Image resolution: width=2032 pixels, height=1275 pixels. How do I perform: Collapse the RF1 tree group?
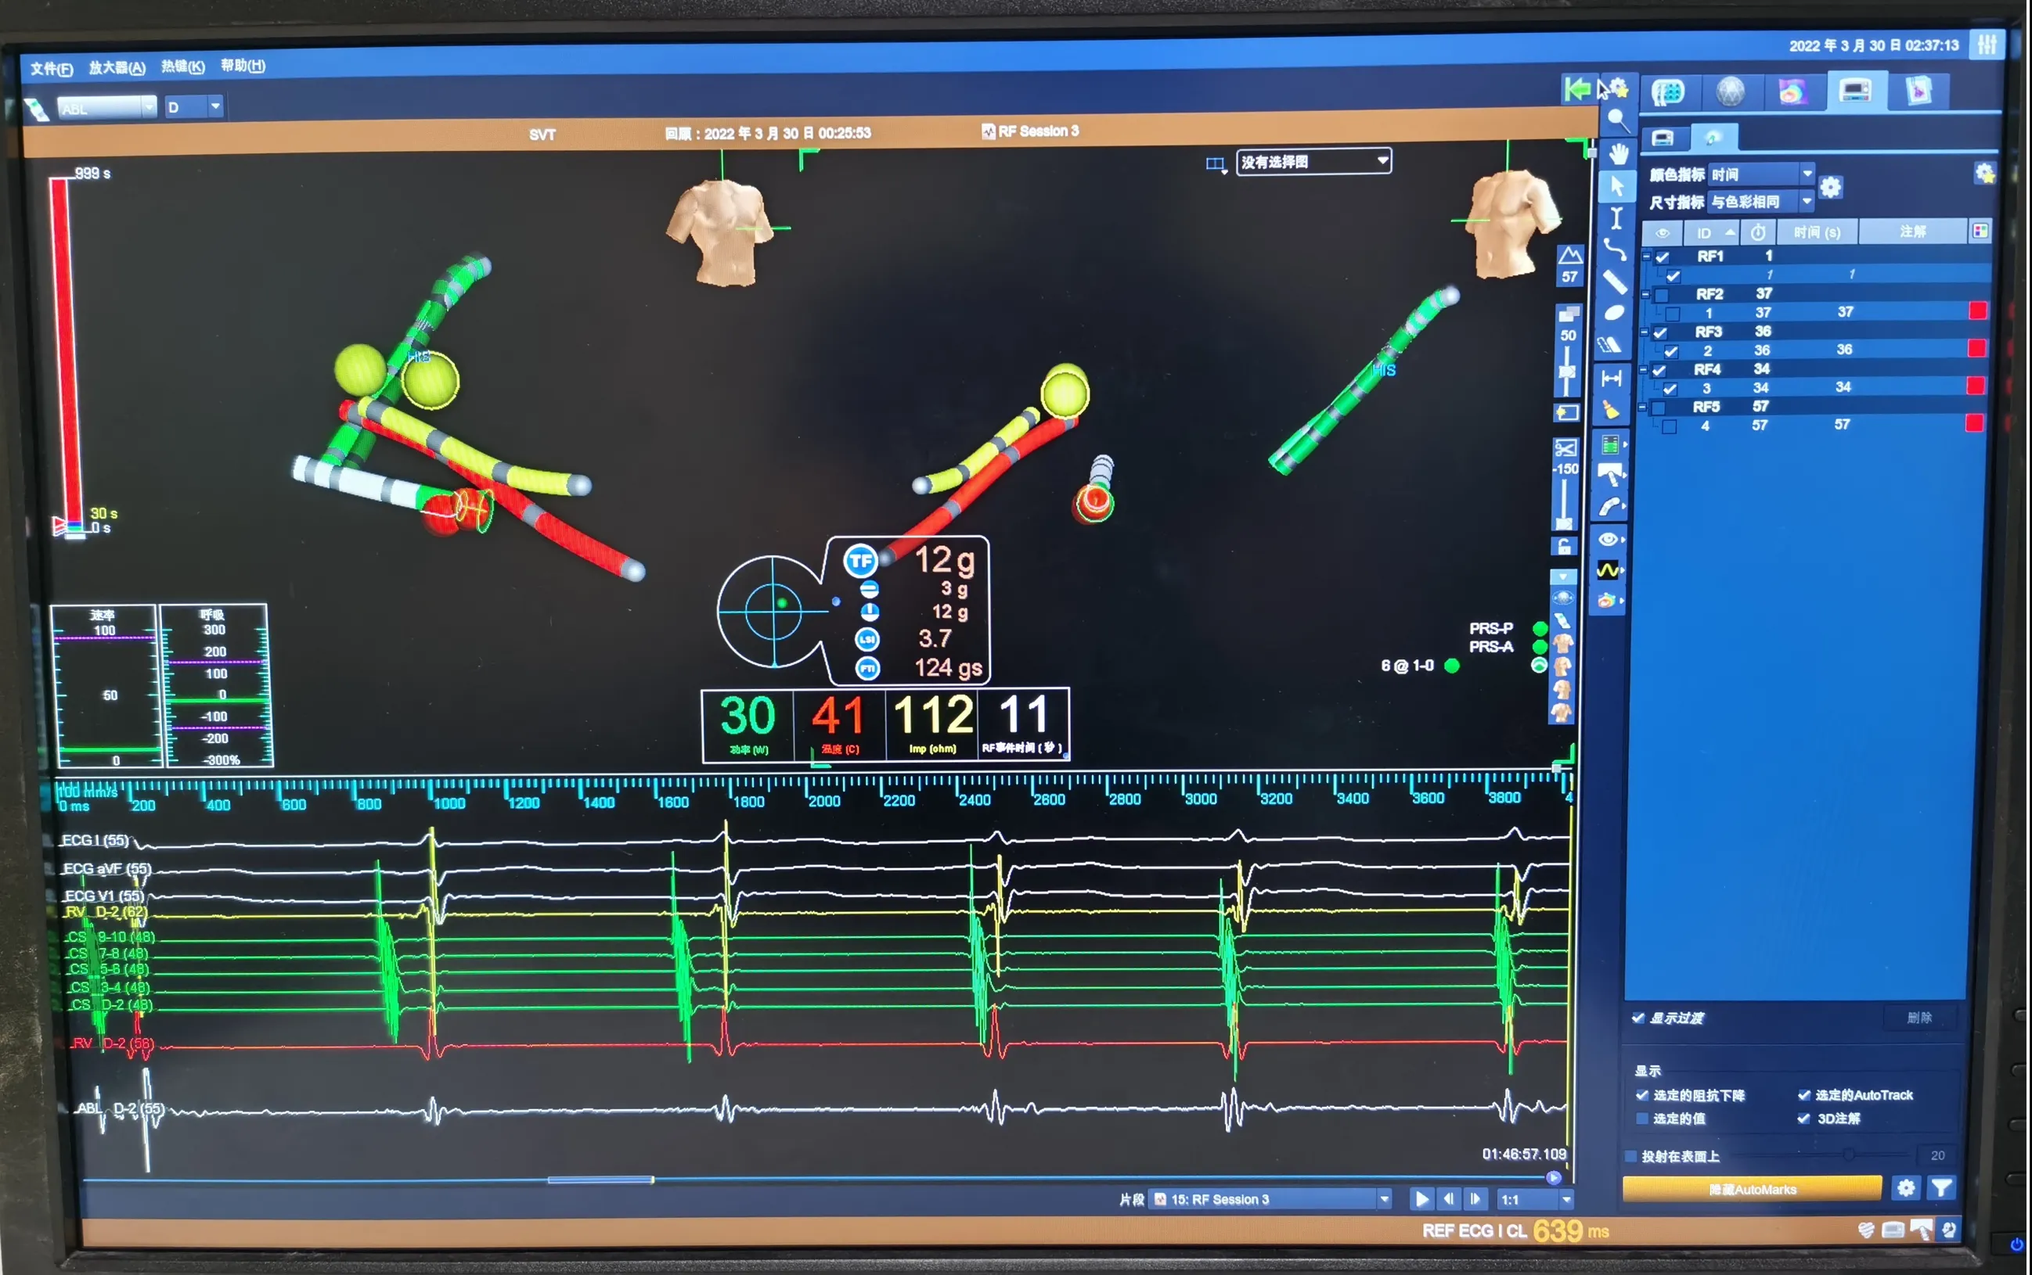pos(1646,257)
